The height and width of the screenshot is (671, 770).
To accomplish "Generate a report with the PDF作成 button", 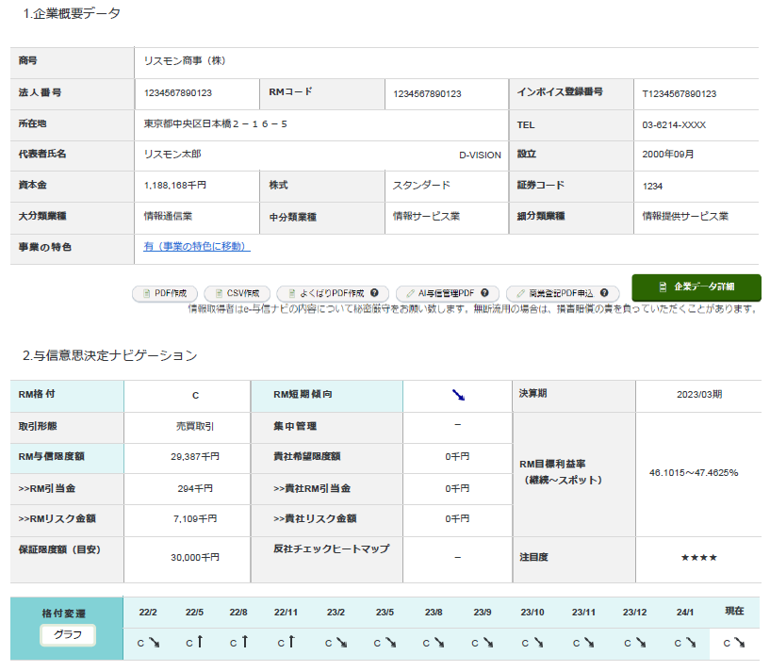I will coord(165,293).
